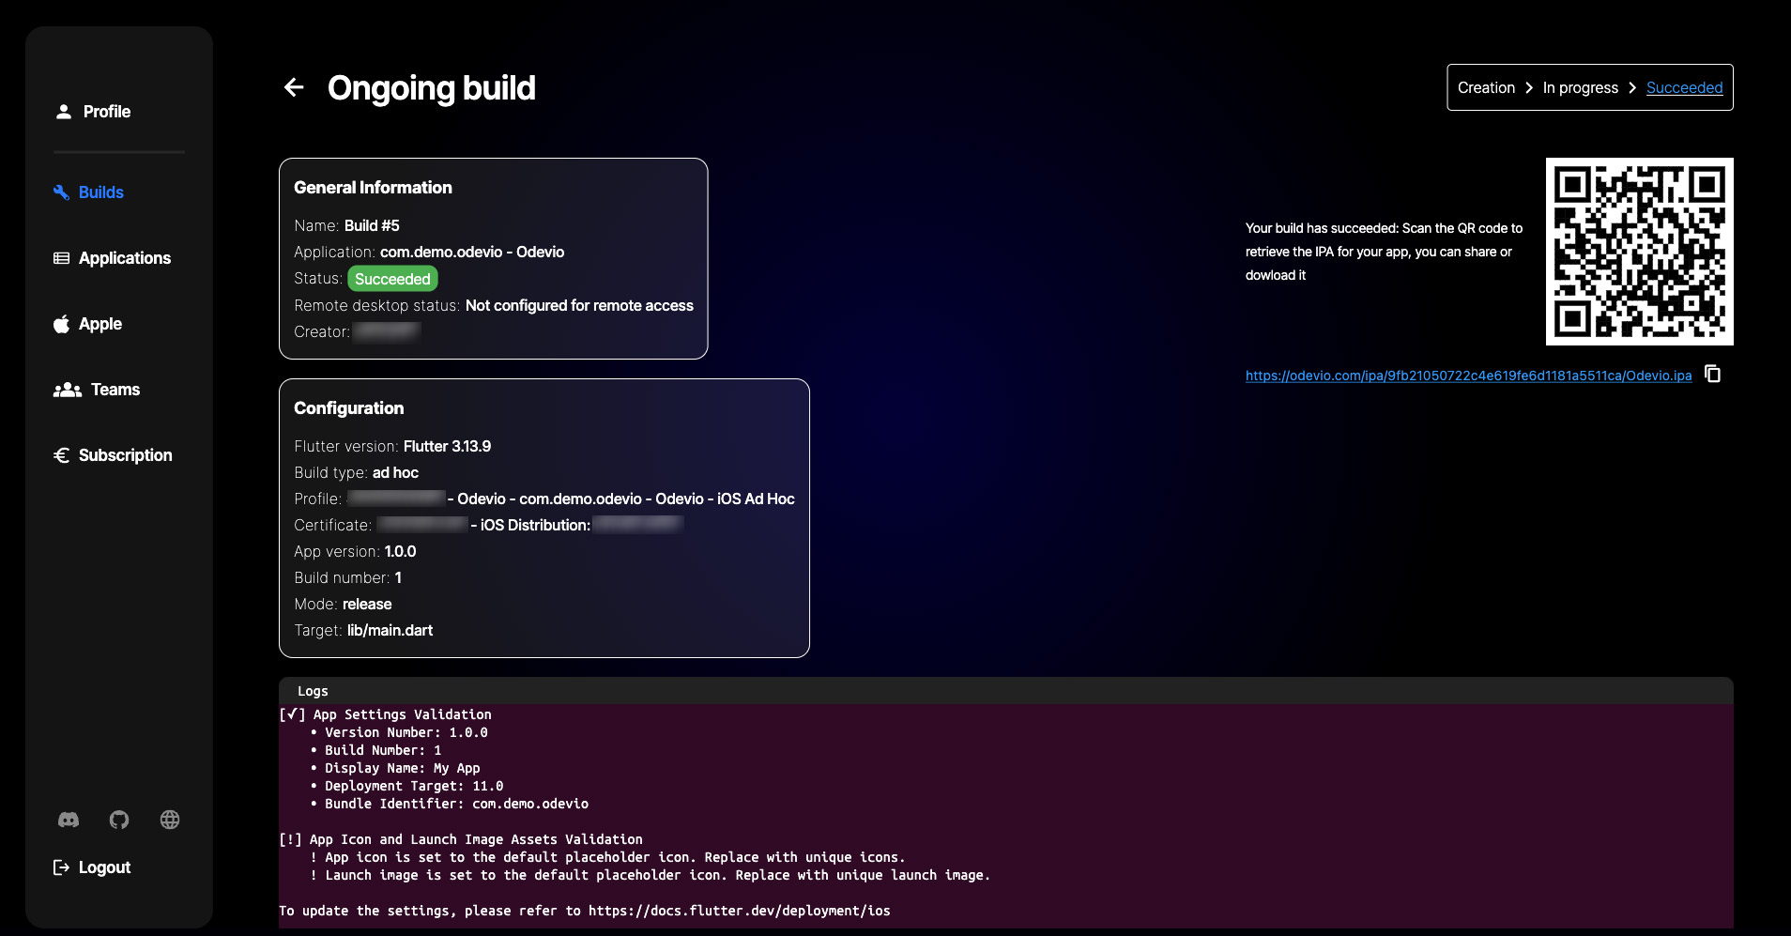Open the GitHub icon in the sidebar

119,820
